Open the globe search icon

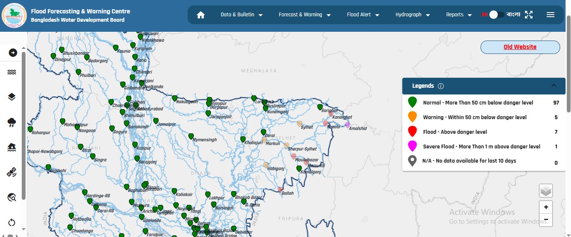tap(12, 197)
